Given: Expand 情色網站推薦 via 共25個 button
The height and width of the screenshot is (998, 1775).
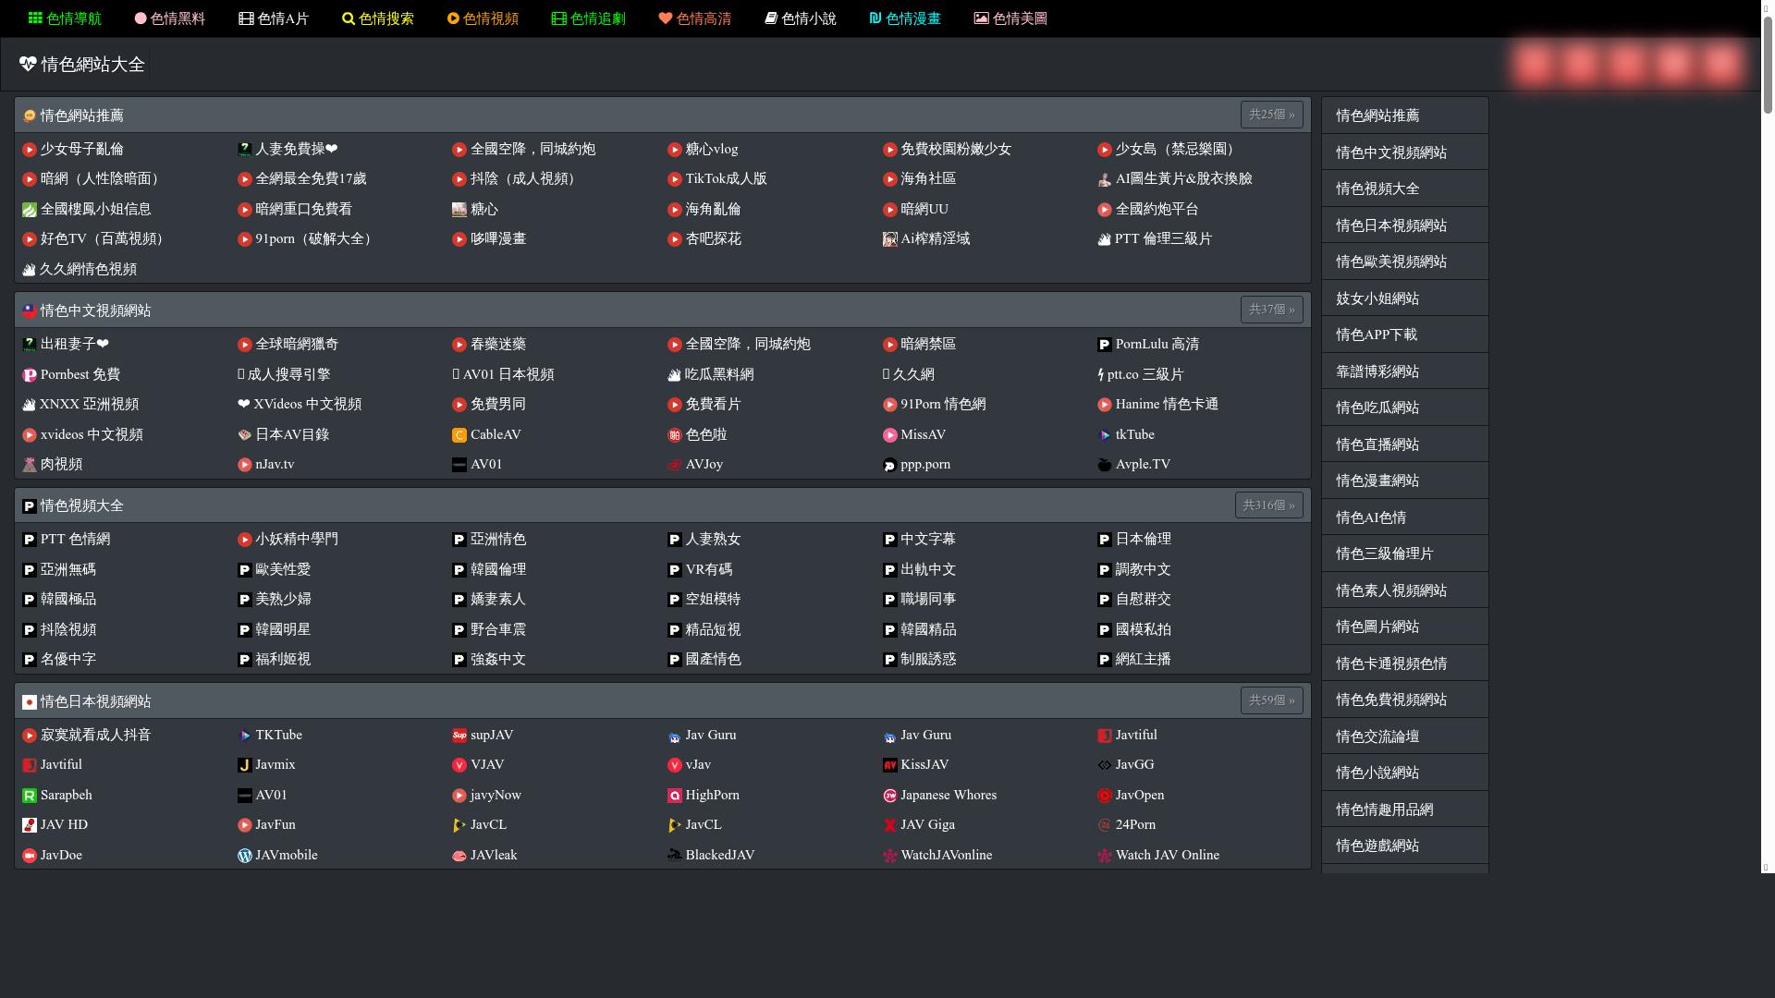Looking at the screenshot, I should pyautogui.click(x=1271, y=115).
